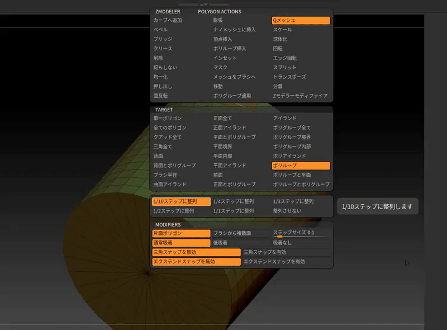The width and height of the screenshot is (447, 330).
Task: Set target to 単一ポリゴン
Action: click(x=168, y=118)
